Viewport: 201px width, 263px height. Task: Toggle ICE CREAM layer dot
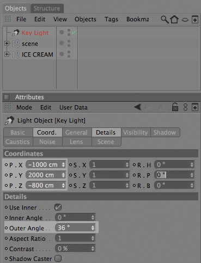[62, 54]
